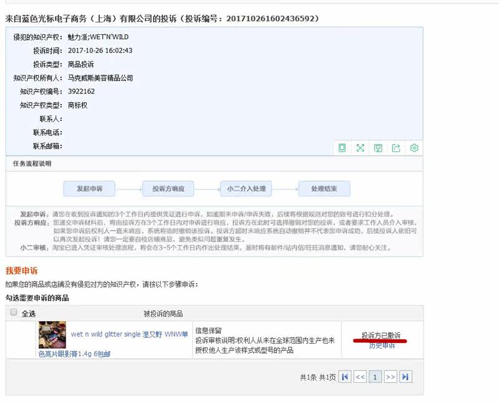Click the rights owner 马克威斯美容精品公司
The image size is (499, 404).
coord(100,78)
